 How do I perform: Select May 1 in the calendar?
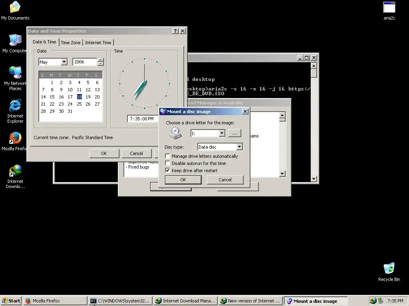pyautogui.click(x=52, y=82)
